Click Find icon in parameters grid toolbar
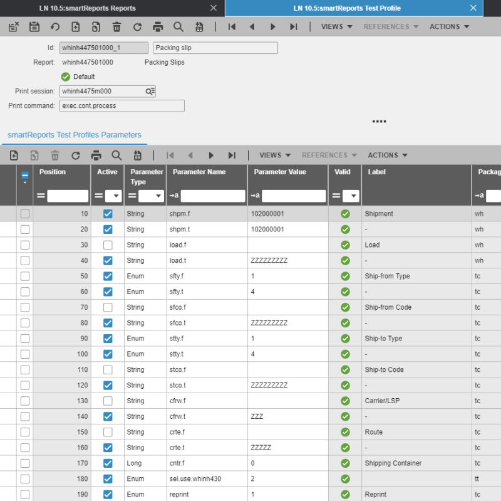501x501 pixels. [x=116, y=156]
